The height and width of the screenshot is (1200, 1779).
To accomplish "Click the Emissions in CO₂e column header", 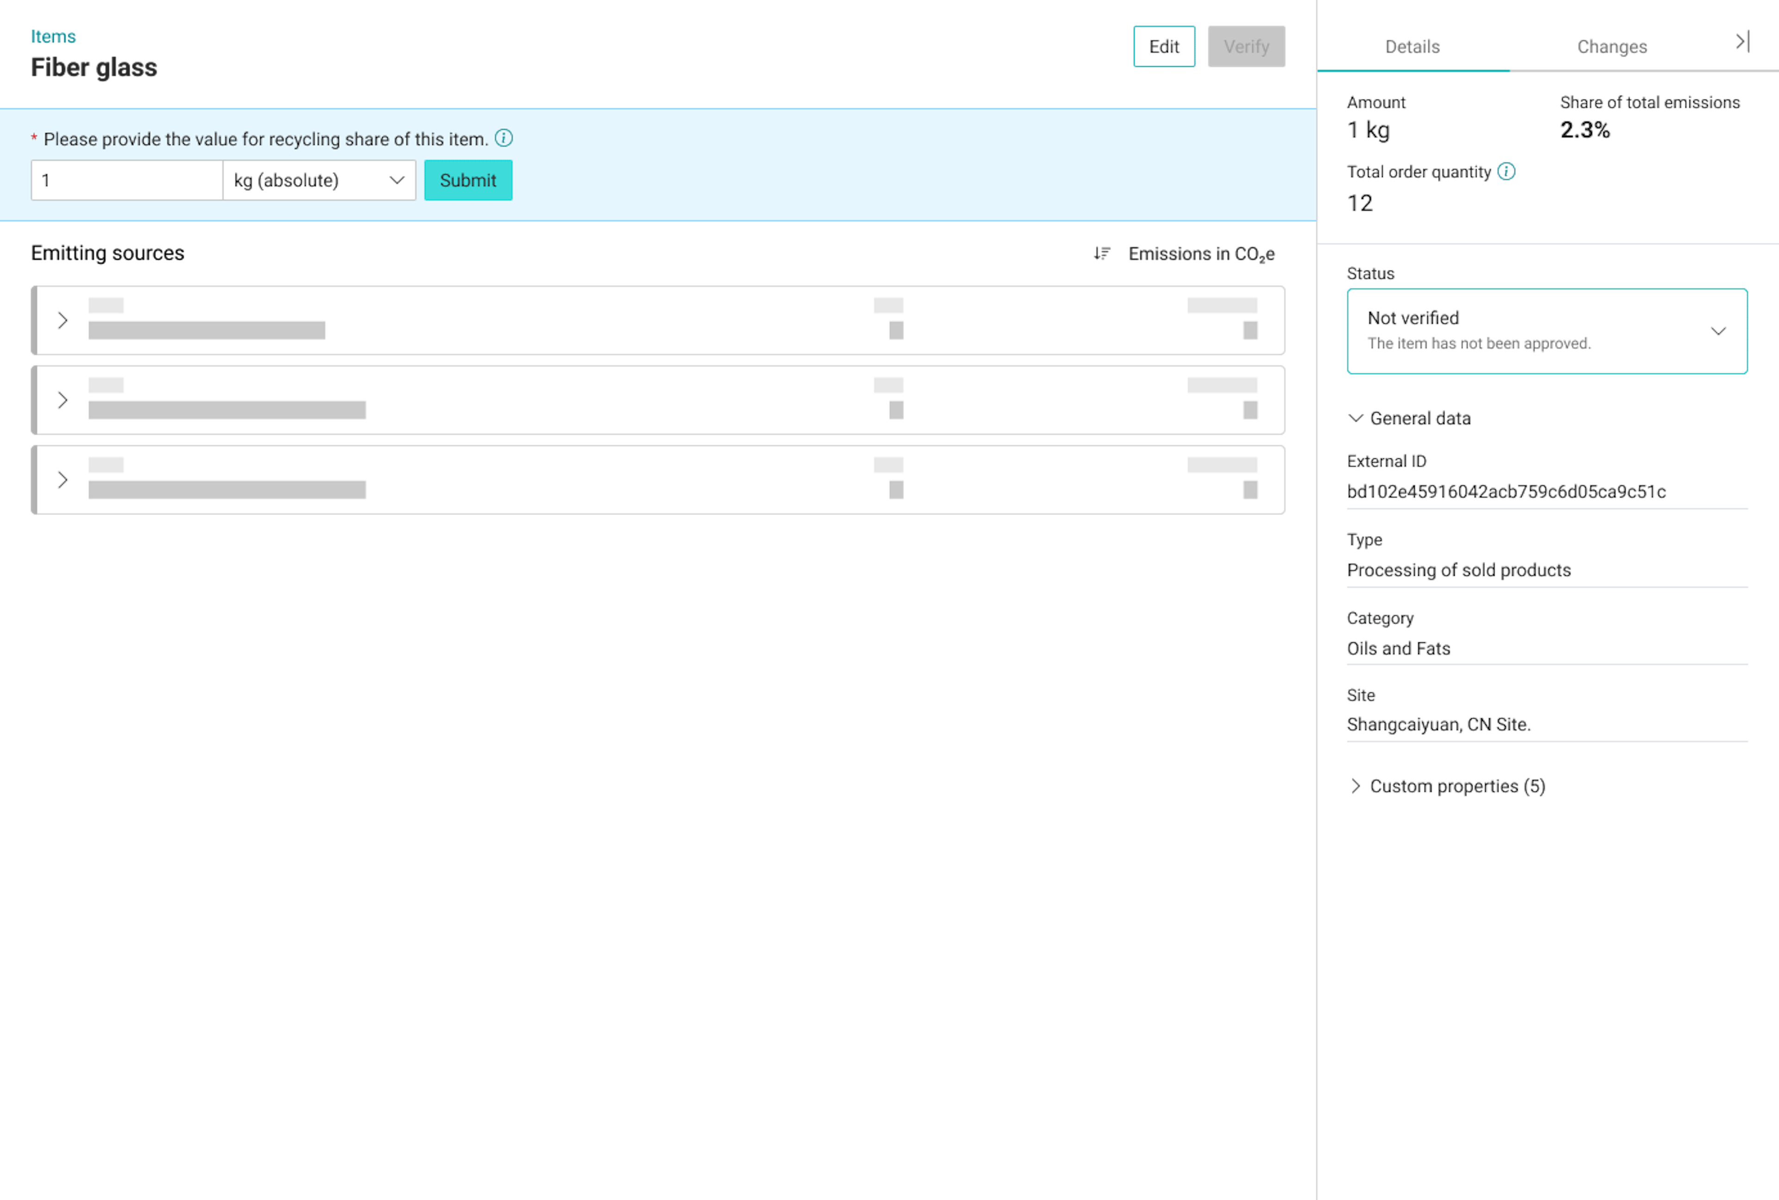I will pos(1201,254).
